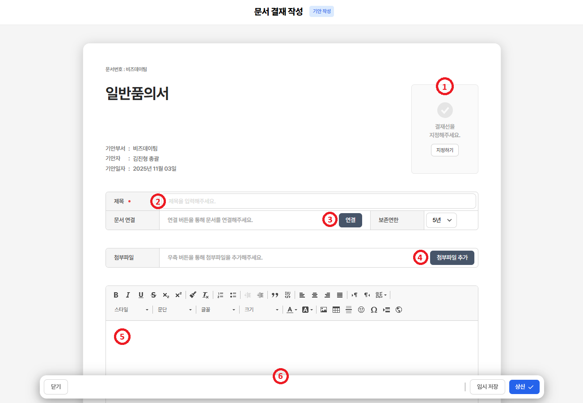The width and height of the screenshot is (583, 403).
Task: Toggle underline text formatting
Action: click(141, 295)
